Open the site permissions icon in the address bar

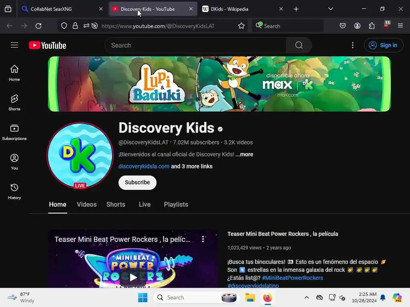[x=86, y=26]
